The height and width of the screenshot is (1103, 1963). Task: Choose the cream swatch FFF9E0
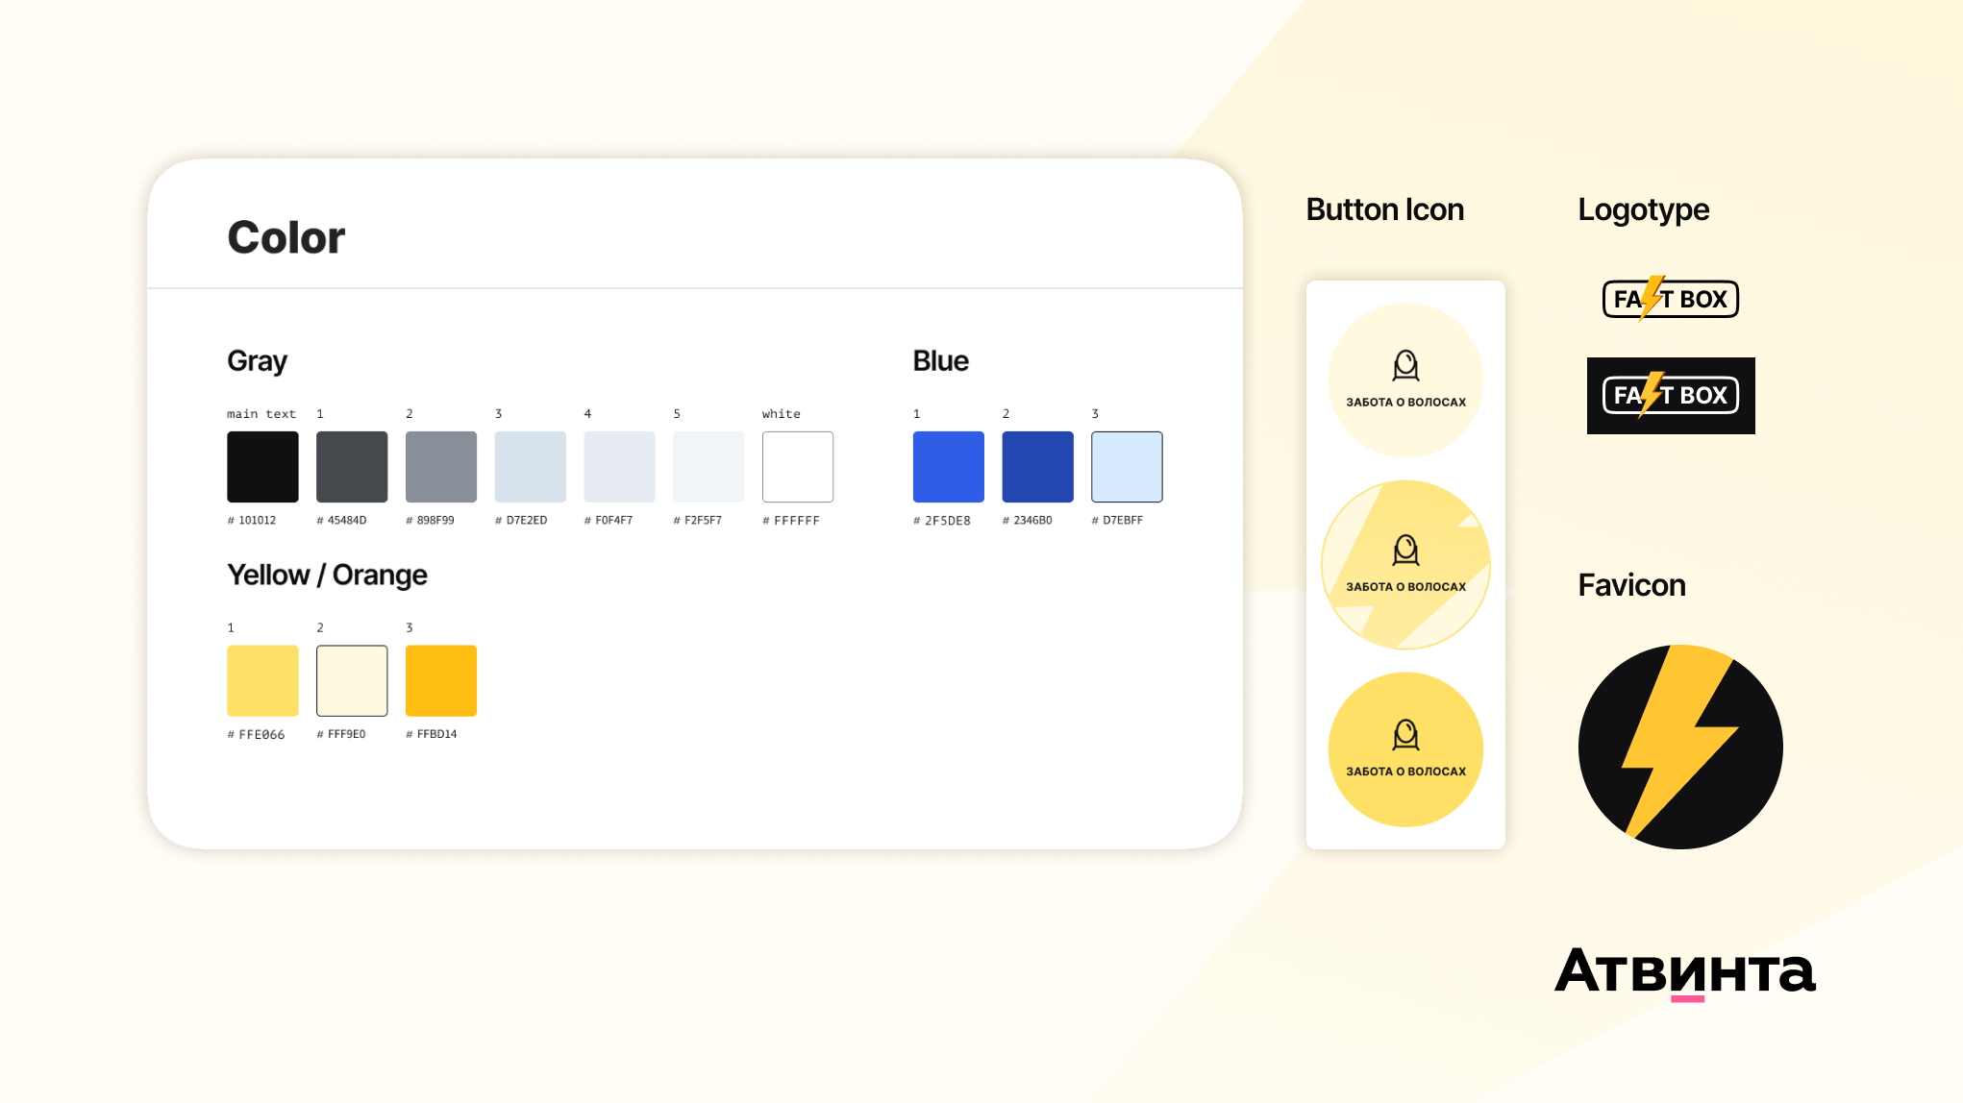pyautogui.click(x=352, y=680)
